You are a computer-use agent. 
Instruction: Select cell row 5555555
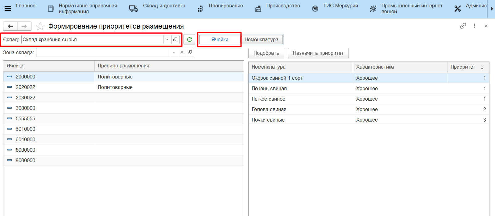click(x=25, y=118)
